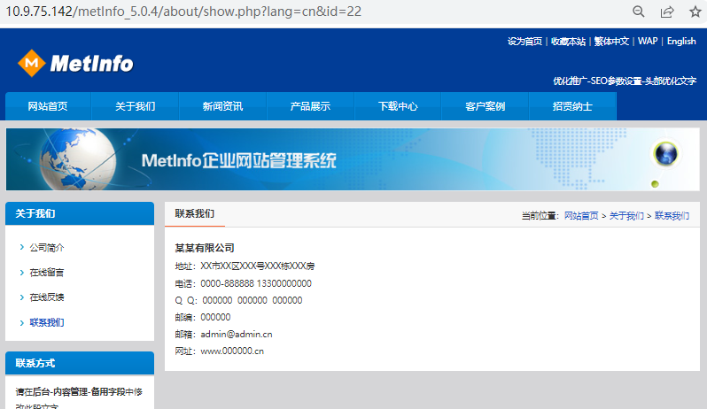Screen dimensions: 707x409
Task: Go to 招贤纳士 navigation item
Action: coord(572,106)
